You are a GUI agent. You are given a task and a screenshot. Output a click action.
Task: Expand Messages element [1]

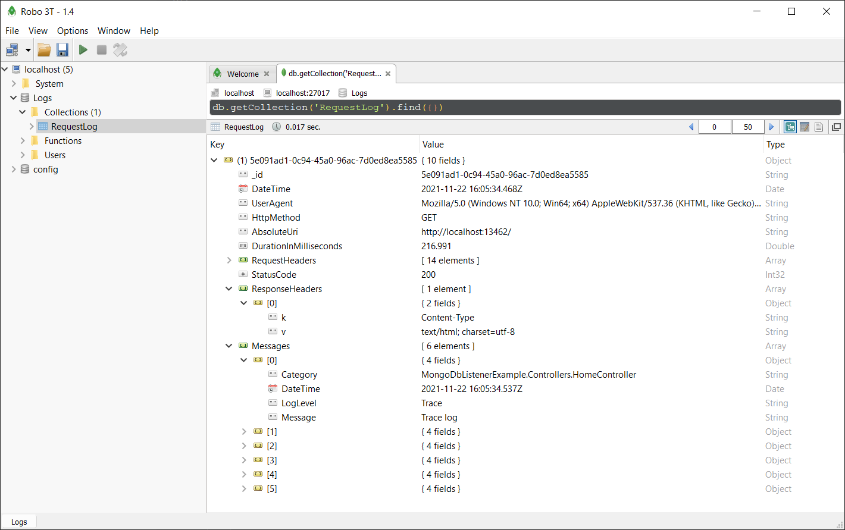point(244,431)
